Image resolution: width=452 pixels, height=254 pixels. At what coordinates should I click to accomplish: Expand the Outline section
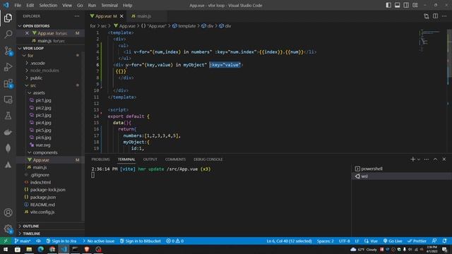click(31, 226)
